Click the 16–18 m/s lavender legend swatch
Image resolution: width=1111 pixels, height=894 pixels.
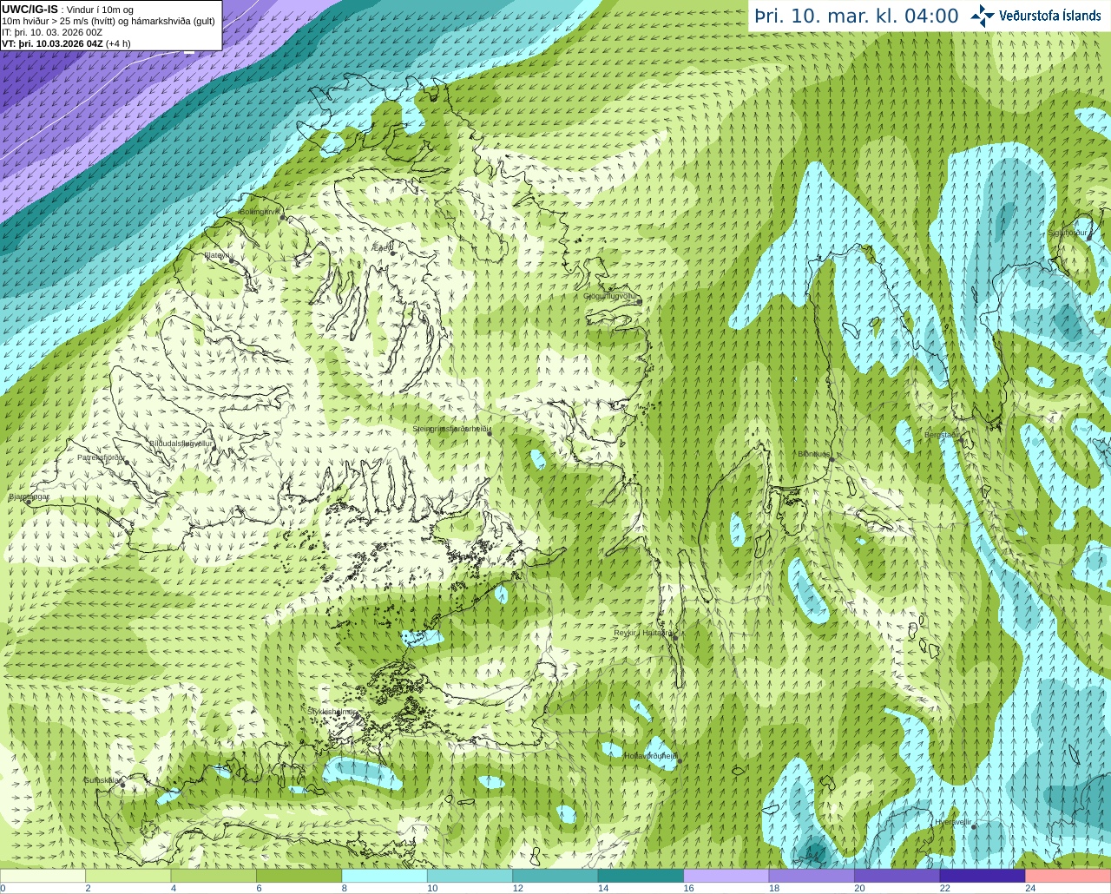click(726, 876)
